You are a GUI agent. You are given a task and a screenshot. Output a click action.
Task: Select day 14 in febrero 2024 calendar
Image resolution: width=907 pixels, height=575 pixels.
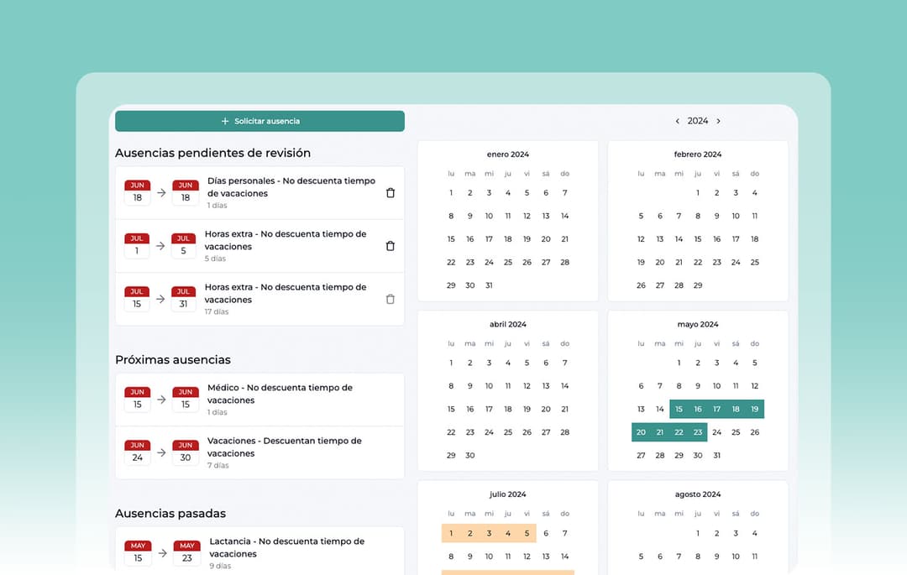[x=679, y=239]
